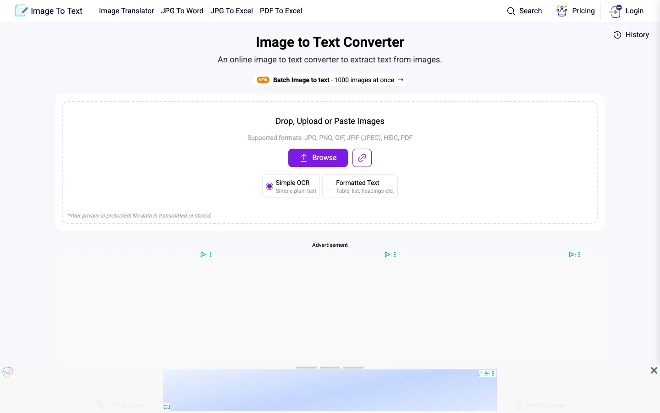Select the Formatted Text radio option
This screenshot has height=413, width=660.
(x=330, y=186)
